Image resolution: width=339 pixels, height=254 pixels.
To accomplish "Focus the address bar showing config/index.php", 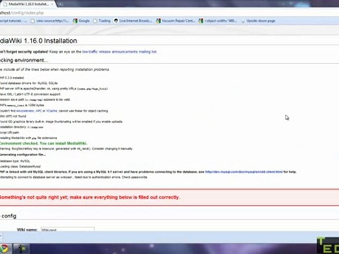I will (x=169, y=13).
